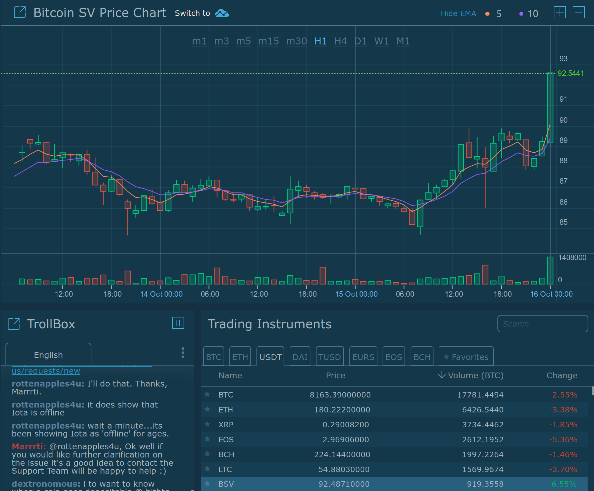594x491 pixels.
Task: Favorite BCH with its star
Action: 207,454
